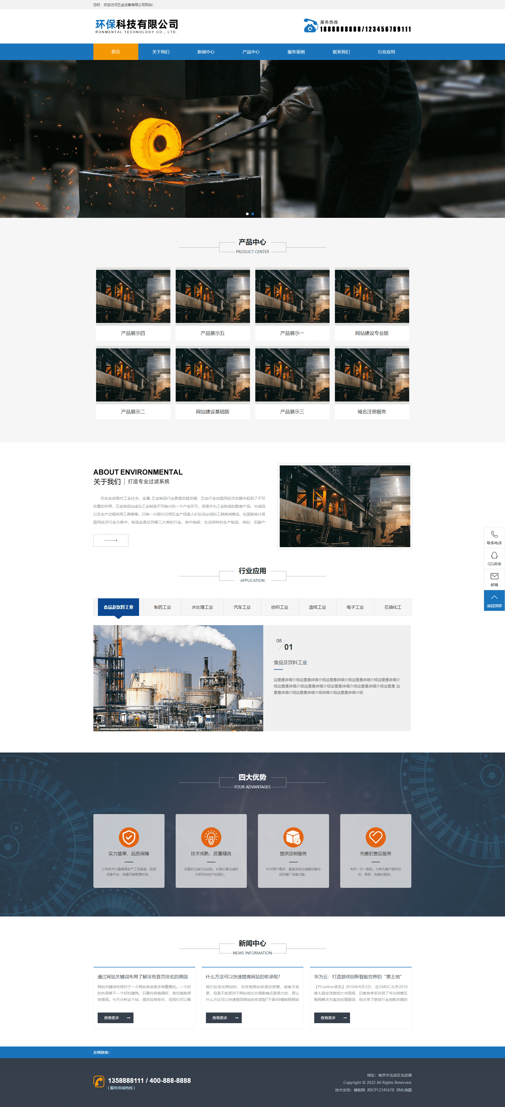This screenshot has width=505, height=1107.
Task: Click the cube custom service icon
Action: click(x=293, y=837)
